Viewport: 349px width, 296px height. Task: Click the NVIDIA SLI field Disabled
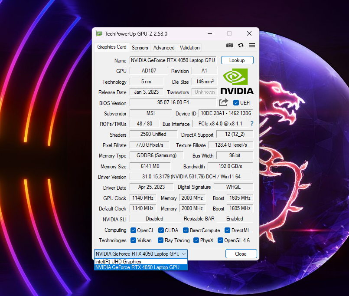155,219
